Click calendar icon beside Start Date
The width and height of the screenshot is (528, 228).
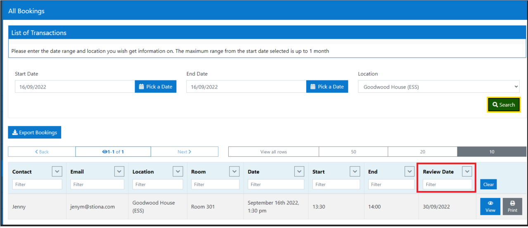pos(142,87)
